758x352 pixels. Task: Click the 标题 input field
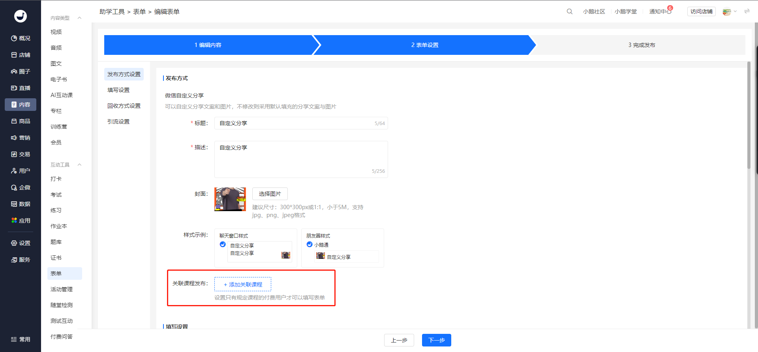(x=301, y=123)
